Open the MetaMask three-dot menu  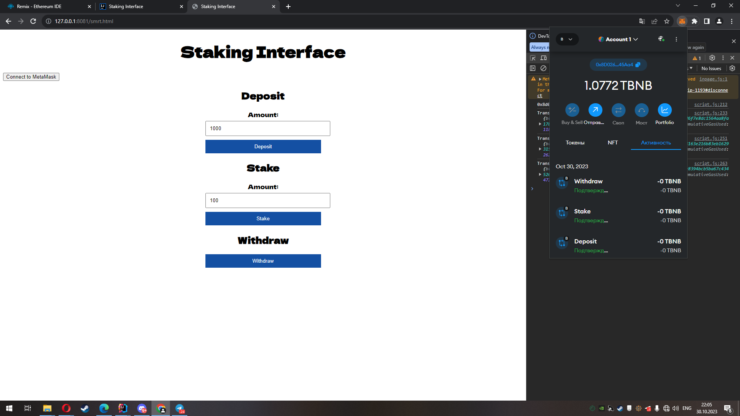pyautogui.click(x=676, y=39)
